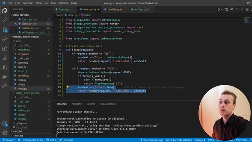
Task: Open the File menu
Action: point(10,3)
